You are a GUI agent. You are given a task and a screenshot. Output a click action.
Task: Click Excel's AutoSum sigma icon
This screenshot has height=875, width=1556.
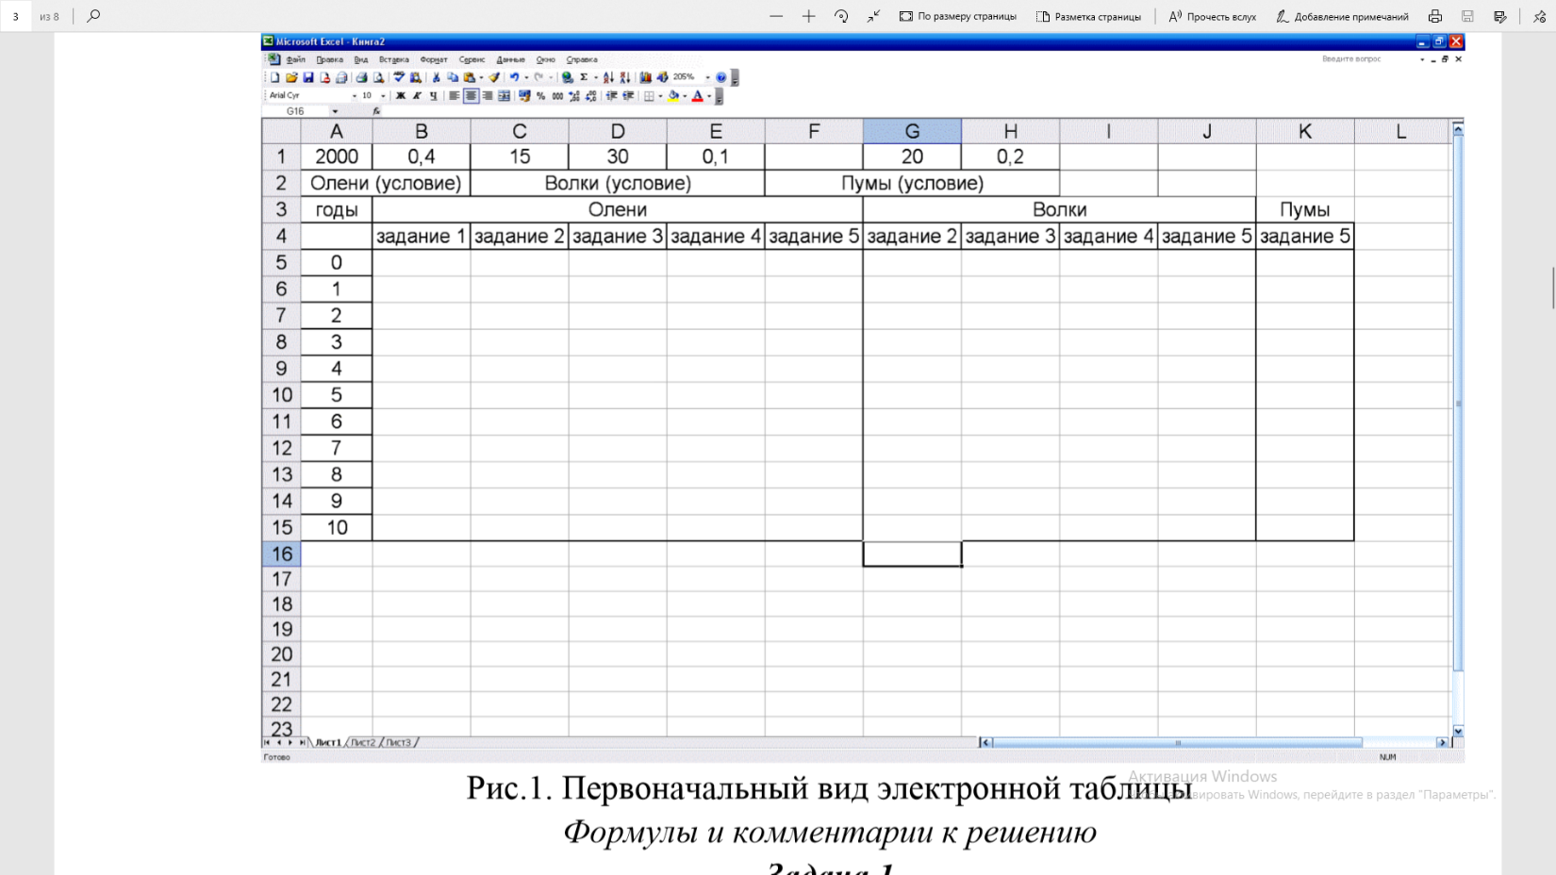point(584,77)
